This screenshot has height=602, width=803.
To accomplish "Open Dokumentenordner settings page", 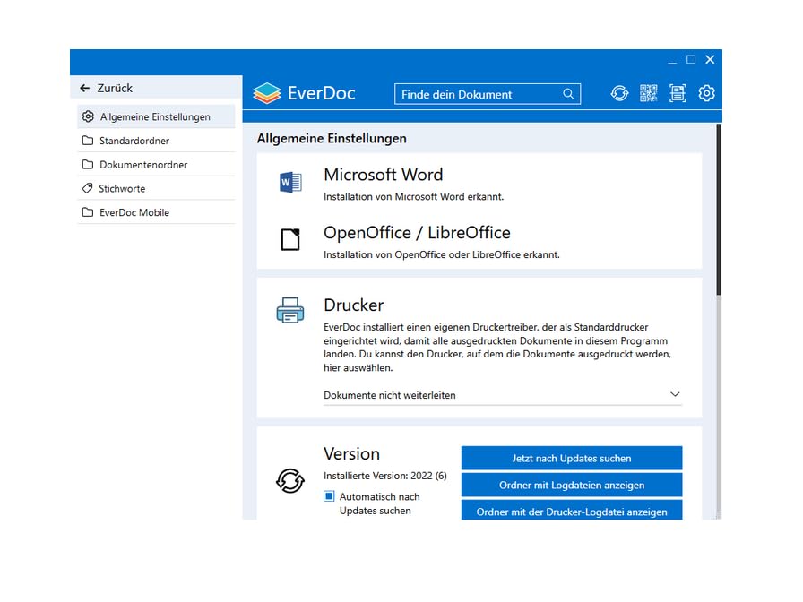I will click(156, 164).
